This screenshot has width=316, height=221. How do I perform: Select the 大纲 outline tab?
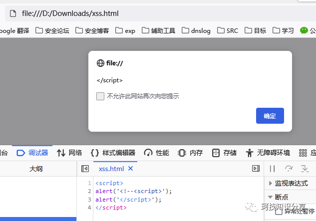(36, 169)
